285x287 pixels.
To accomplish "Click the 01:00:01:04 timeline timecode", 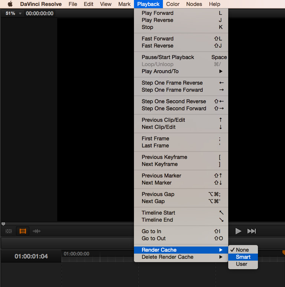I will pyautogui.click(x=31, y=256).
